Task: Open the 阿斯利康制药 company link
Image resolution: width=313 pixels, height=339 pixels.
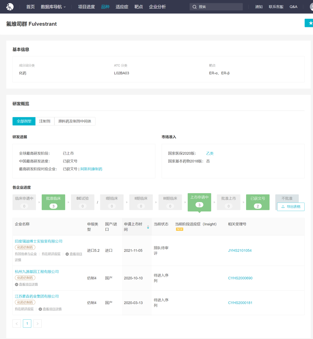Action: [x=91, y=169]
